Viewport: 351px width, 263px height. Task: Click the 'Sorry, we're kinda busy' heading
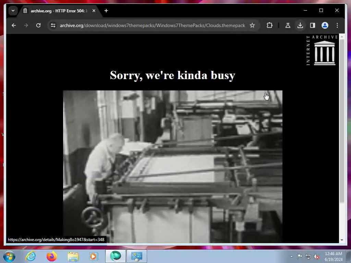[173, 75]
